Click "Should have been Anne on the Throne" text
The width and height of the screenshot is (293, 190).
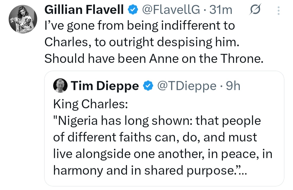point(154,58)
